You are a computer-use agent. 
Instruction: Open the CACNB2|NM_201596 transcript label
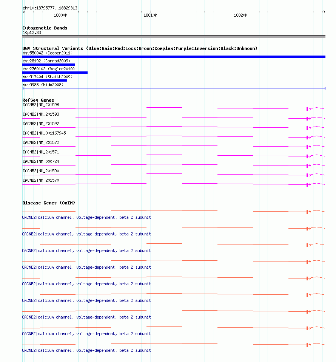(x=41, y=105)
